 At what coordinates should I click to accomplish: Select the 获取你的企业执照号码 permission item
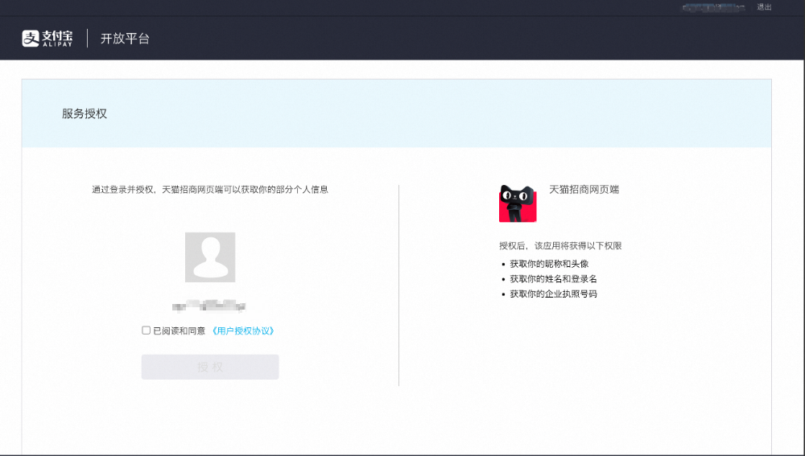(x=553, y=294)
